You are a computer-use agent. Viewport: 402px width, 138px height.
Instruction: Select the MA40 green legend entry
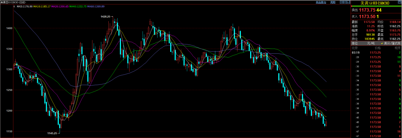click(78, 6)
